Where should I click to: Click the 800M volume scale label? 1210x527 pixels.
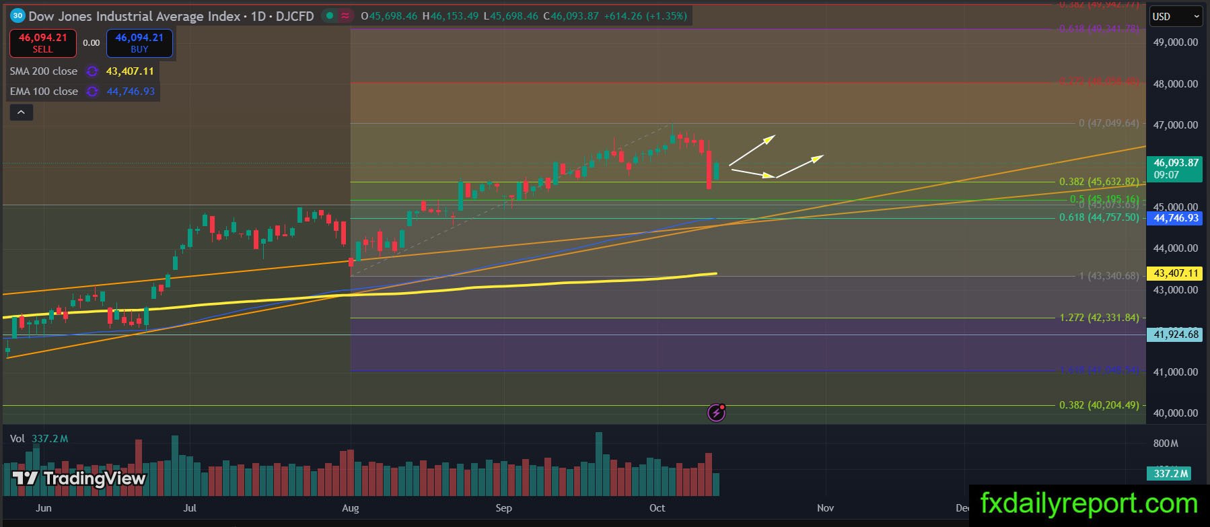point(1166,444)
